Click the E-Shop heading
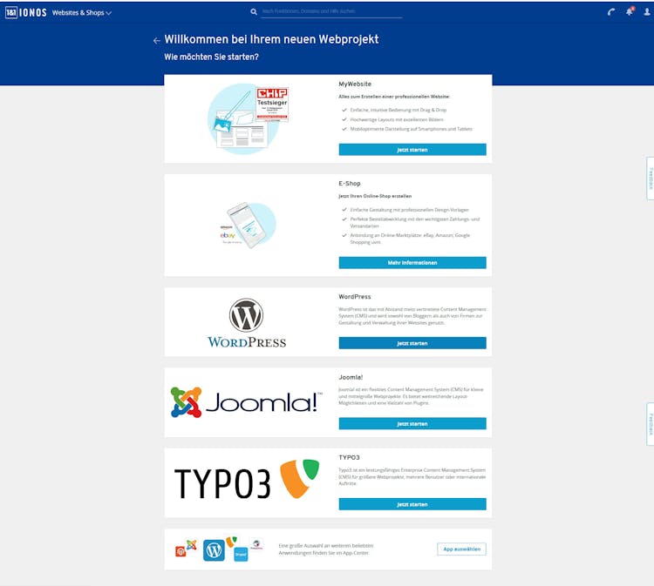 pos(350,183)
